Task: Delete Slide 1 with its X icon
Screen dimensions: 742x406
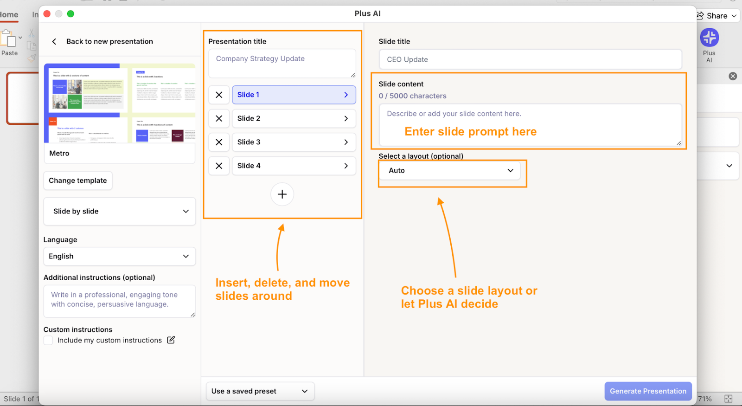Action: (x=219, y=95)
